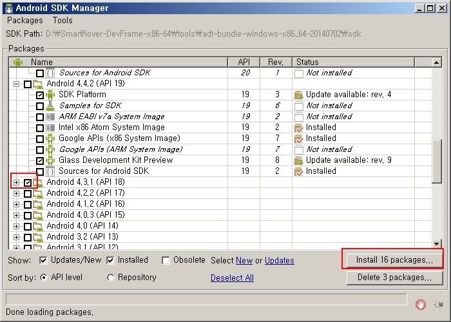Click the Android 4.4.2 (API 19) folder icon

[38, 84]
